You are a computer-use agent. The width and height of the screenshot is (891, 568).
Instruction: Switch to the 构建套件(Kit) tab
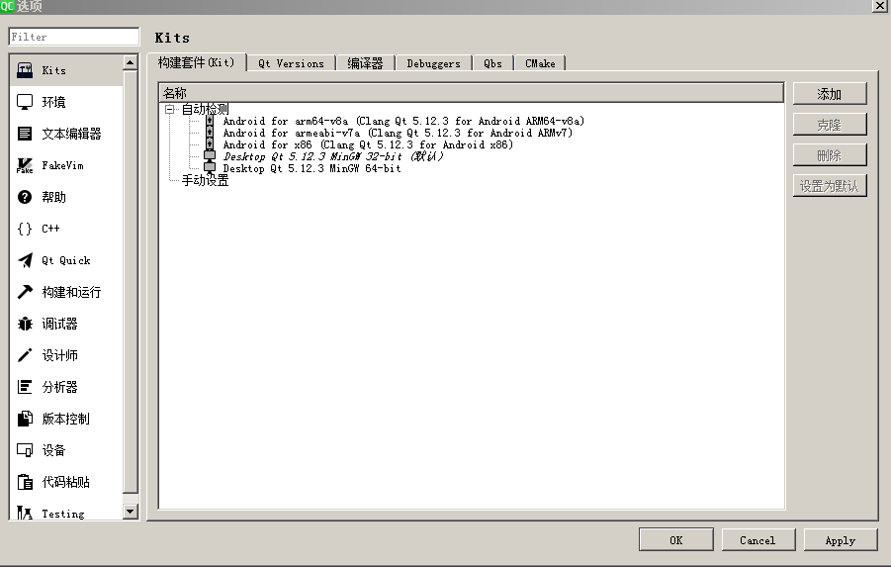point(196,62)
